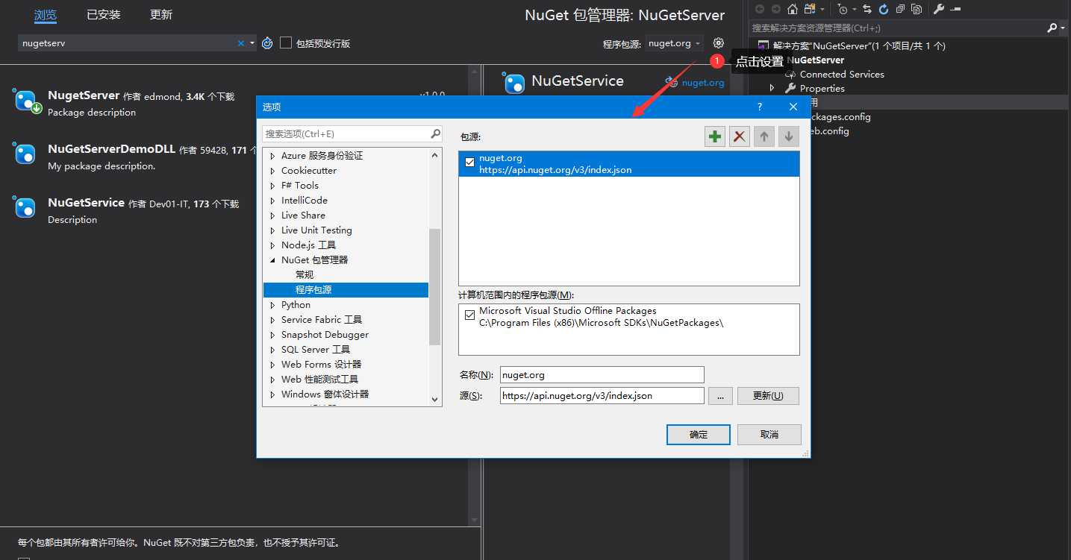This screenshot has width=1071, height=560.
Task: Expand the Cookiecutter options node
Action: point(272,171)
